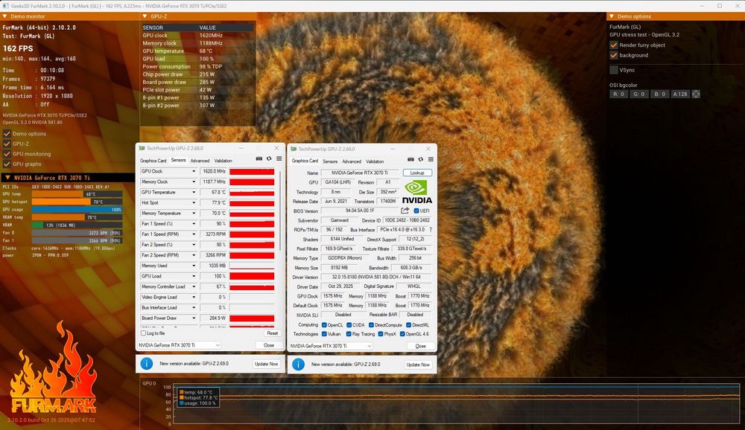The width and height of the screenshot is (745, 430).
Task: Click the refresh icon in the GPU-Z Sensors window
Action: click(269, 158)
